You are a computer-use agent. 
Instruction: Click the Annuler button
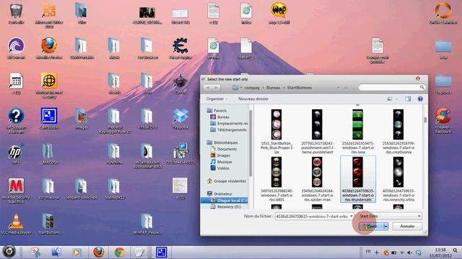407,226
